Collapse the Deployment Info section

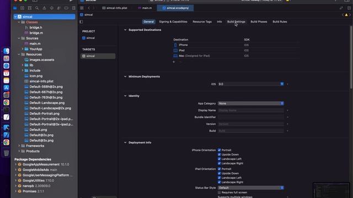125,142
